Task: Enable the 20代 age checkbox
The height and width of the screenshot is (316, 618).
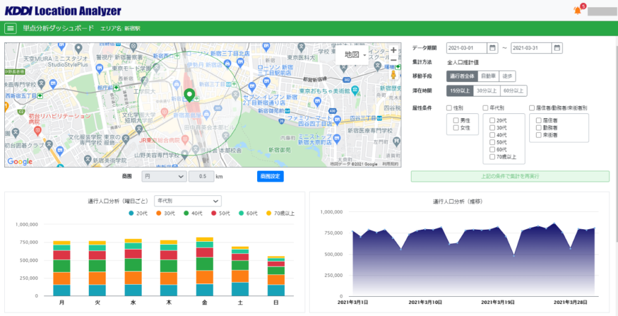Action: point(492,121)
